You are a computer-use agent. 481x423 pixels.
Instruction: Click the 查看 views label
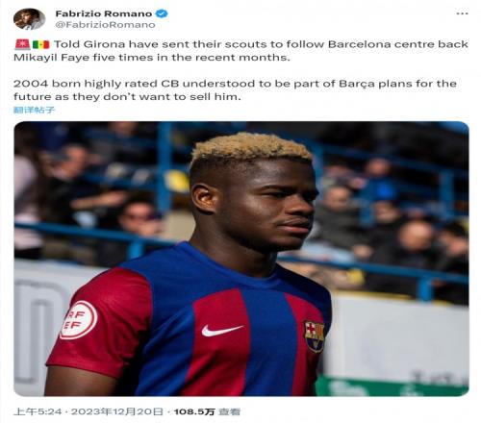coord(229,411)
